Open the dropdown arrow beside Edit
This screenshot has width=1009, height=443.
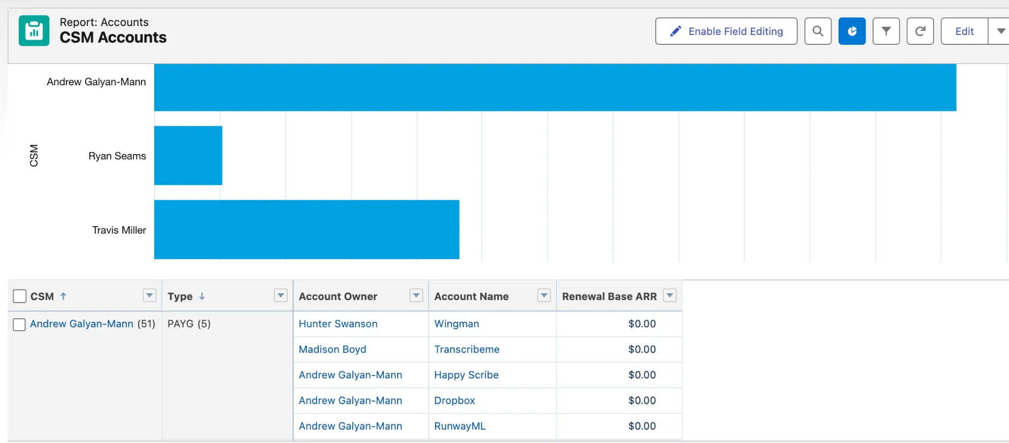coord(1000,32)
